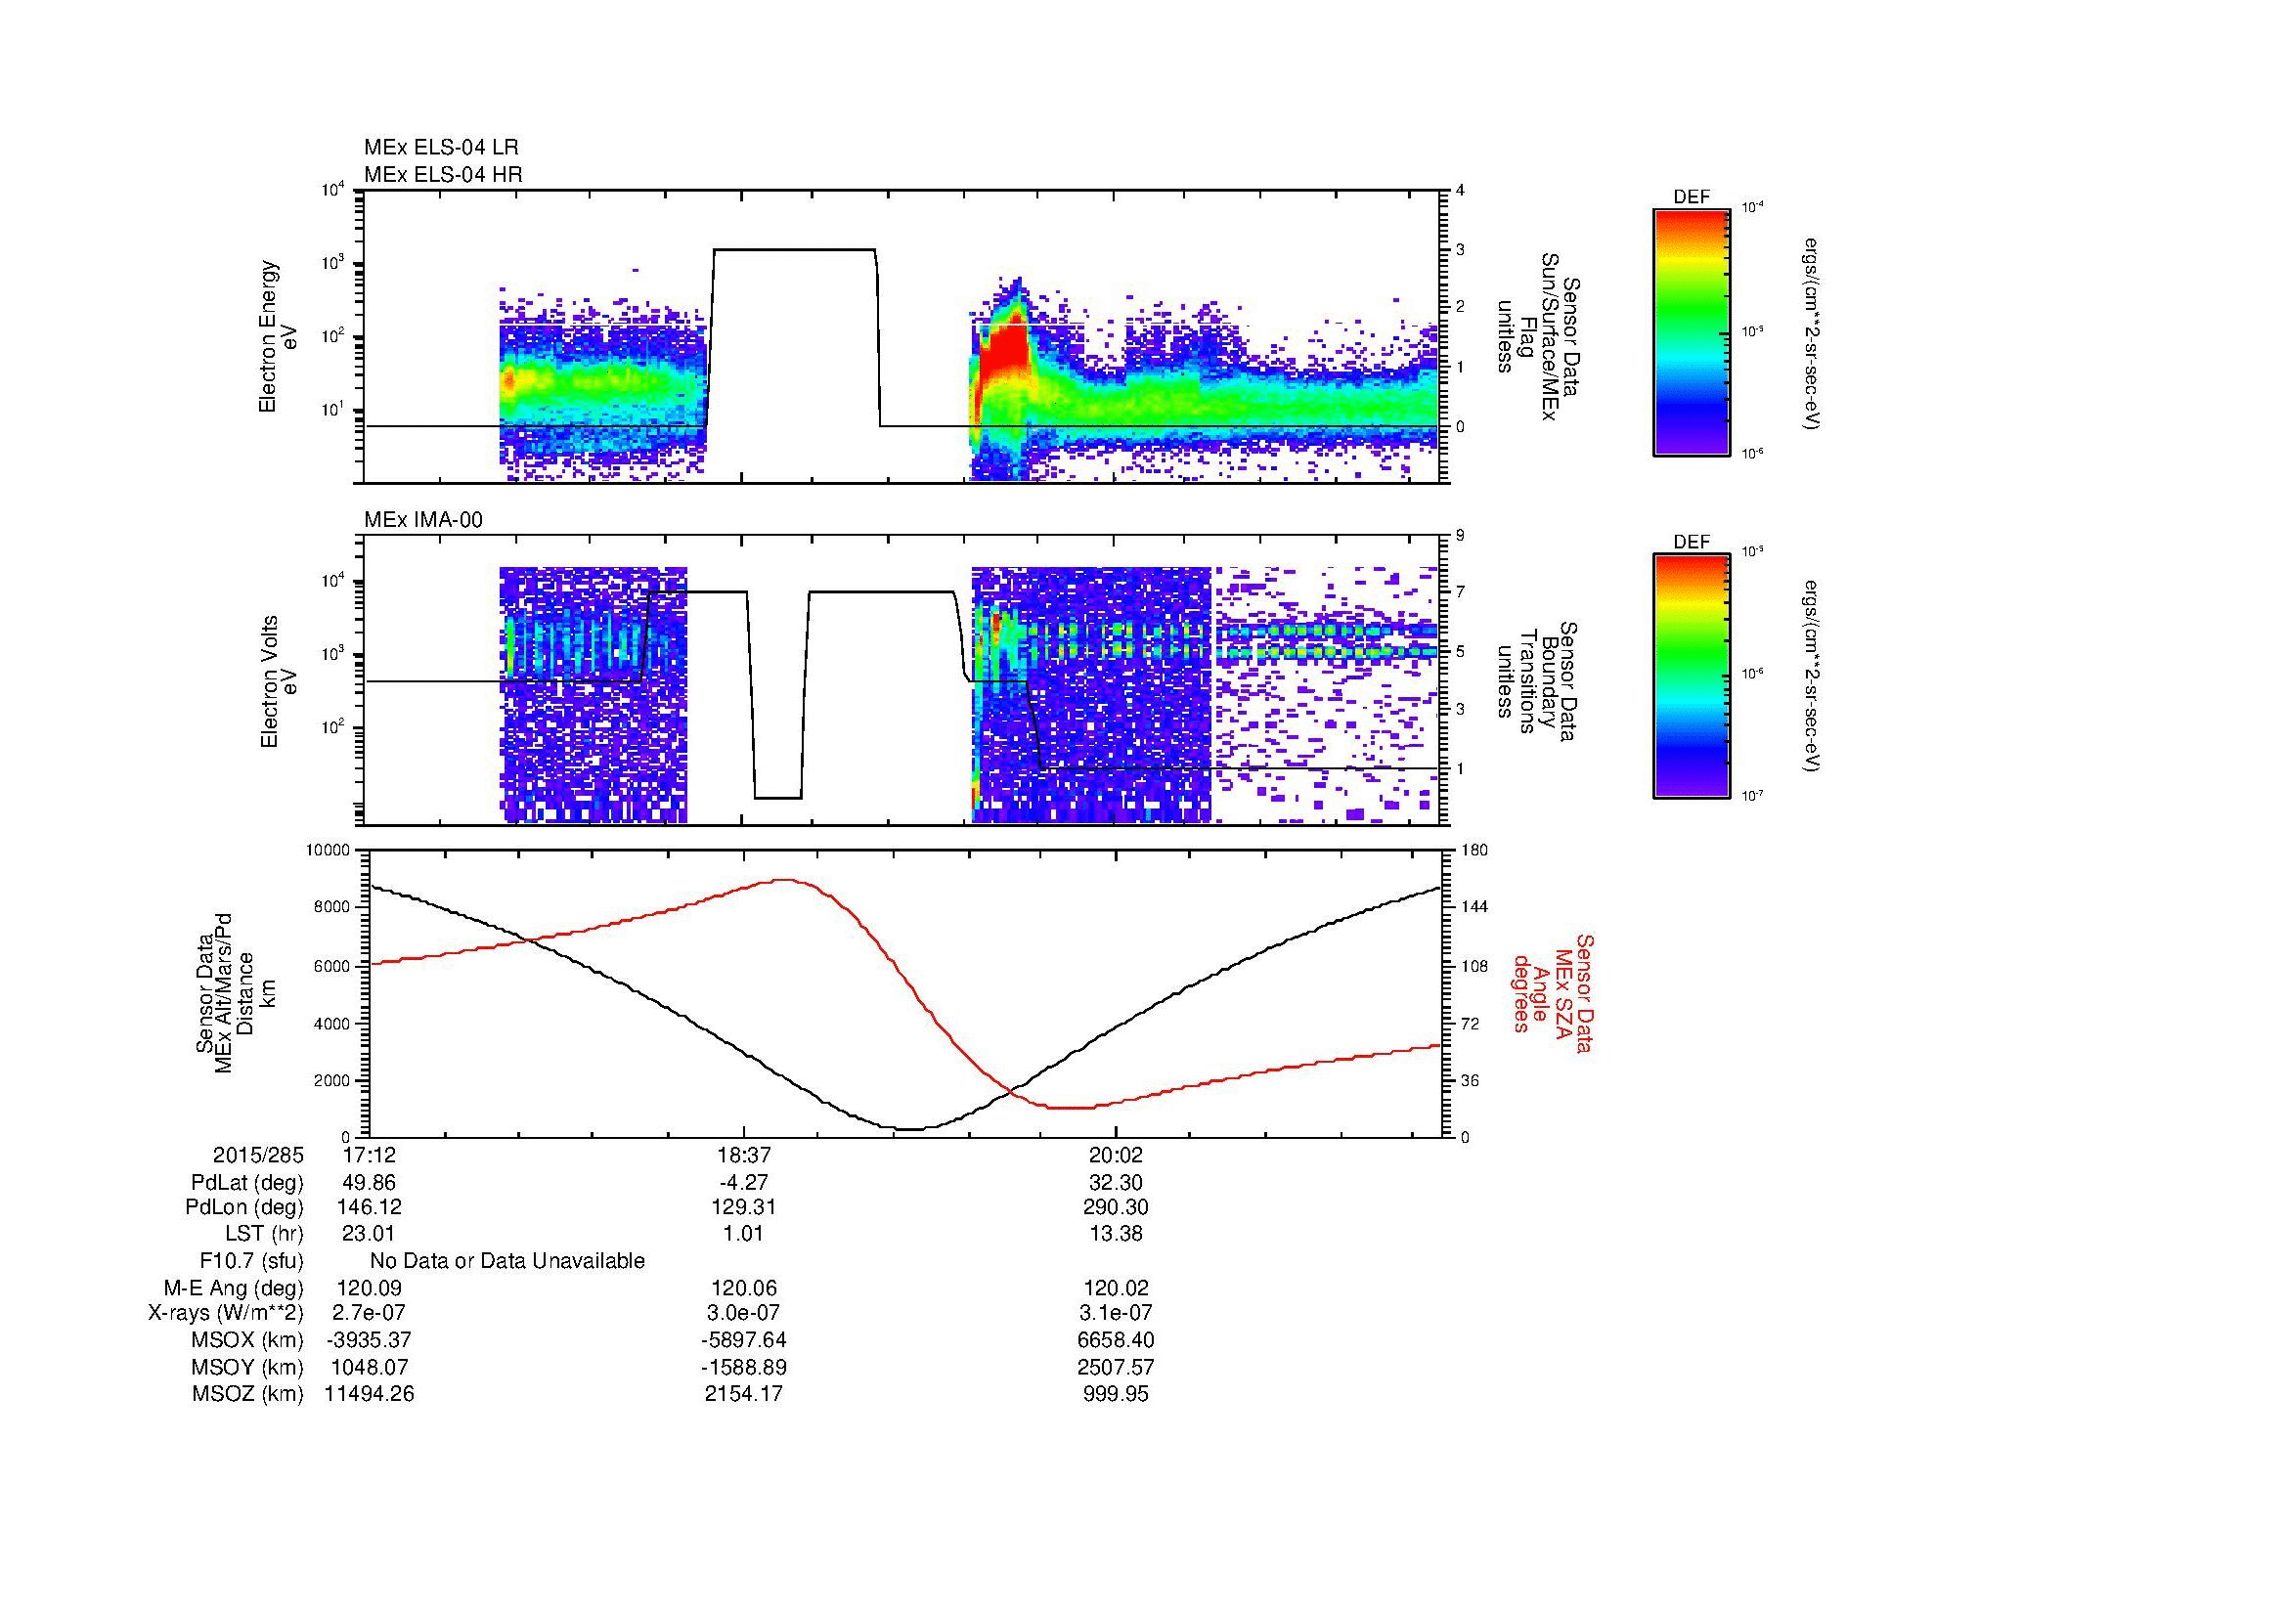
Task: Click the PdLon value 290.30
Action: pos(1117,1206)
